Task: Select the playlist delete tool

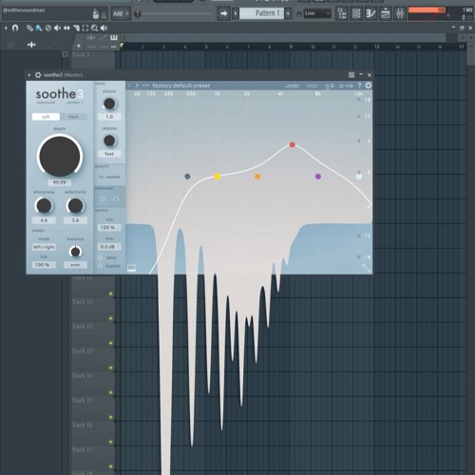Action: click(x=48, y=28)
